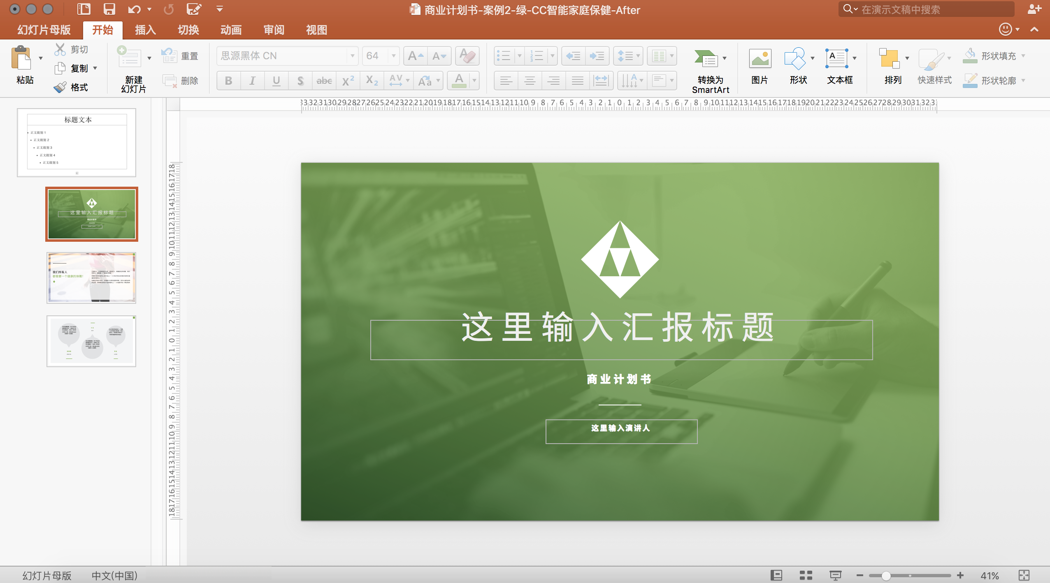Select the circles layout thumbnail
The height and width of the screenshot is (583, 1050).
coord(91,341)
